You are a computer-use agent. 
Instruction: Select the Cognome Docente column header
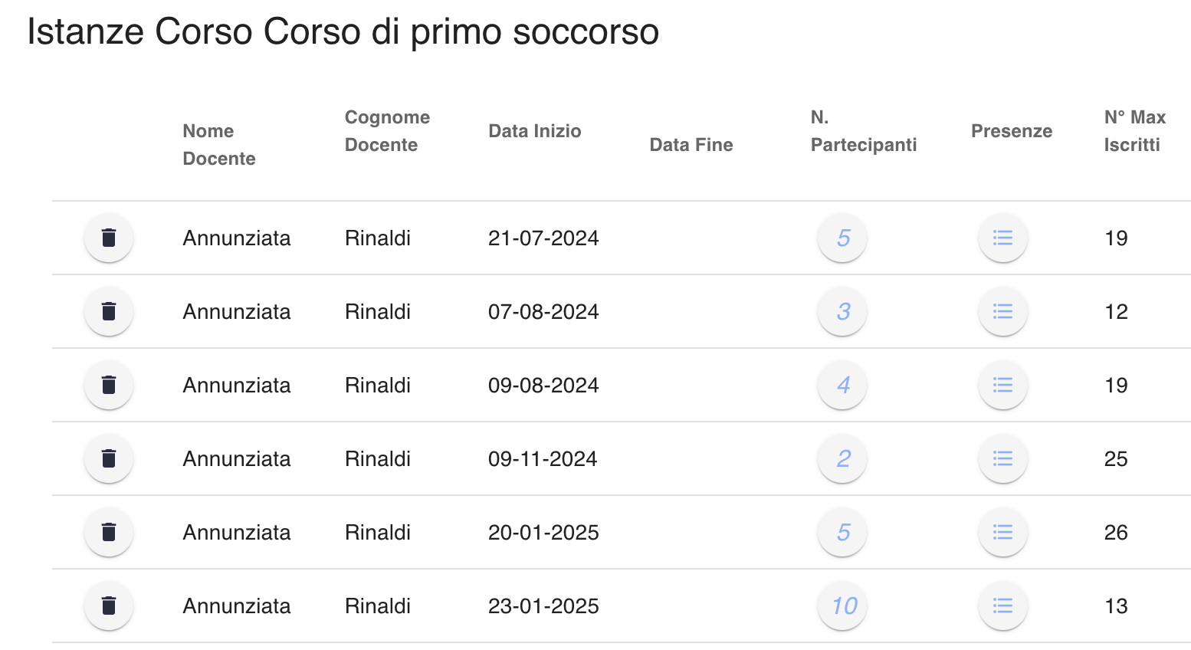click(x=387, y=131)
